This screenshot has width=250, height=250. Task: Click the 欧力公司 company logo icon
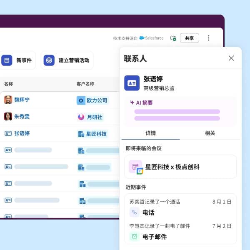[81, 100]
